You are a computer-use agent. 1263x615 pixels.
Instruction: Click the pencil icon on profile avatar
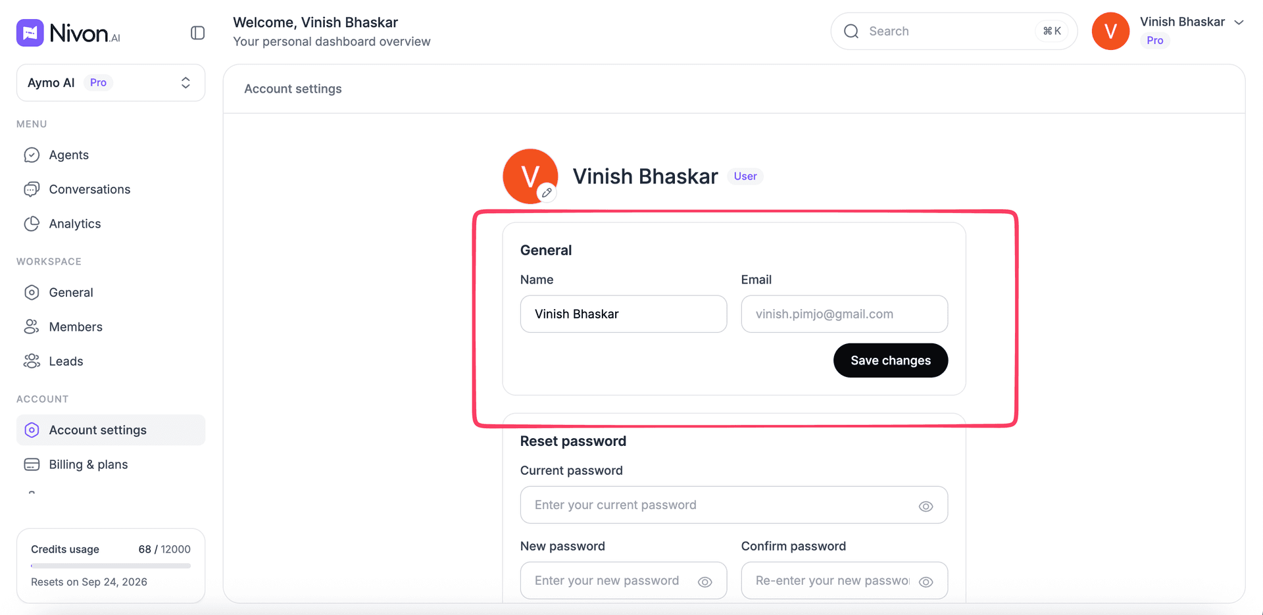pos(547,193)
